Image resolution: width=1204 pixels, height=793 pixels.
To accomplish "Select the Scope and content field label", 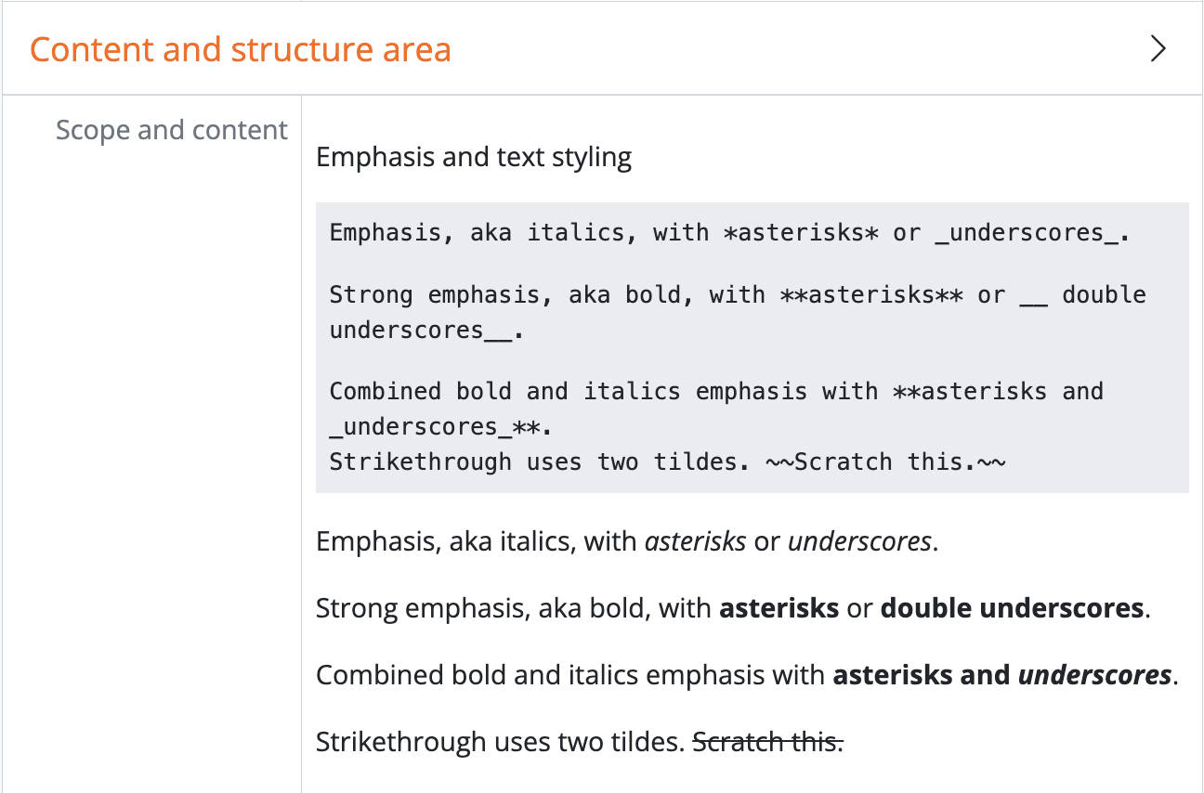I will (172, 130).
